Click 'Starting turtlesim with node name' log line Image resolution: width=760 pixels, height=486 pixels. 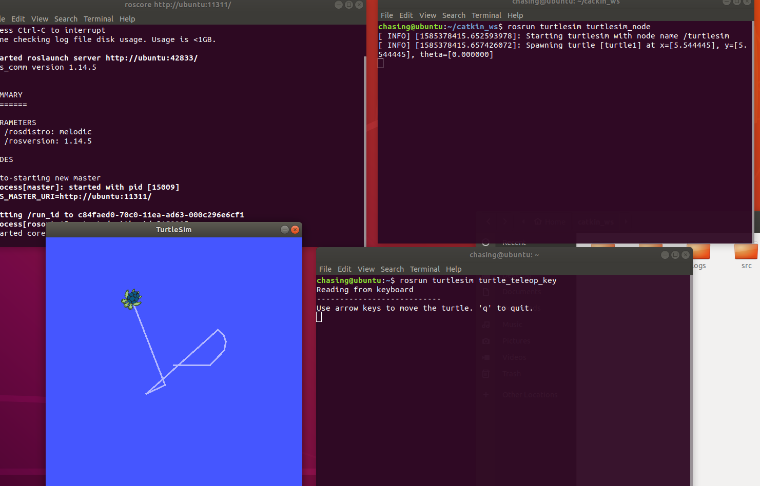[554, 36]
